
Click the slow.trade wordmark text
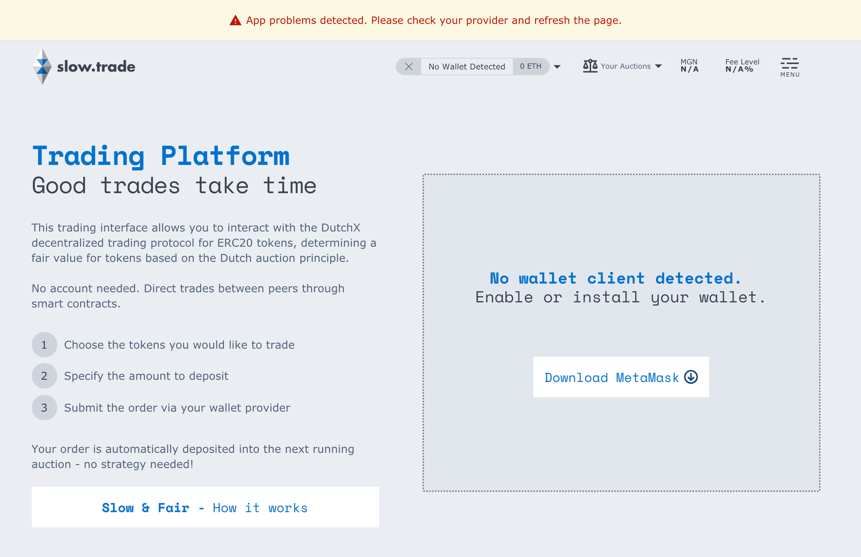pos(96,67)
